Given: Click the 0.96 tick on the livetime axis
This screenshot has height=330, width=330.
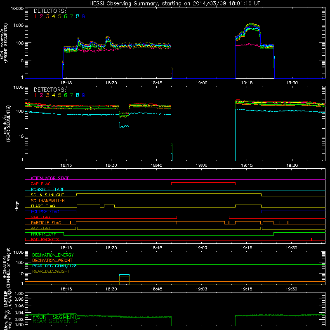Looking at the screenshot, I should click(19, 306).
